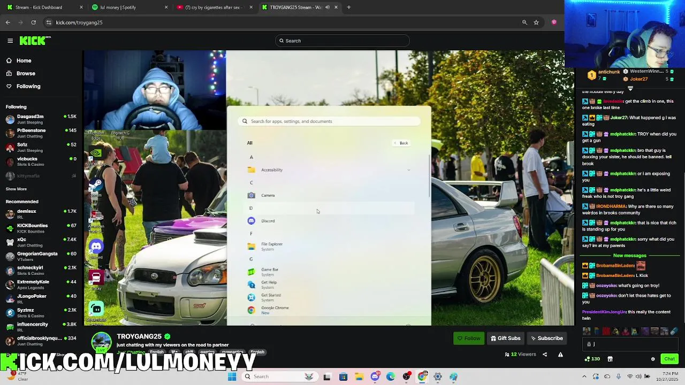Click share icon below the stream

(x=545, y=354)
